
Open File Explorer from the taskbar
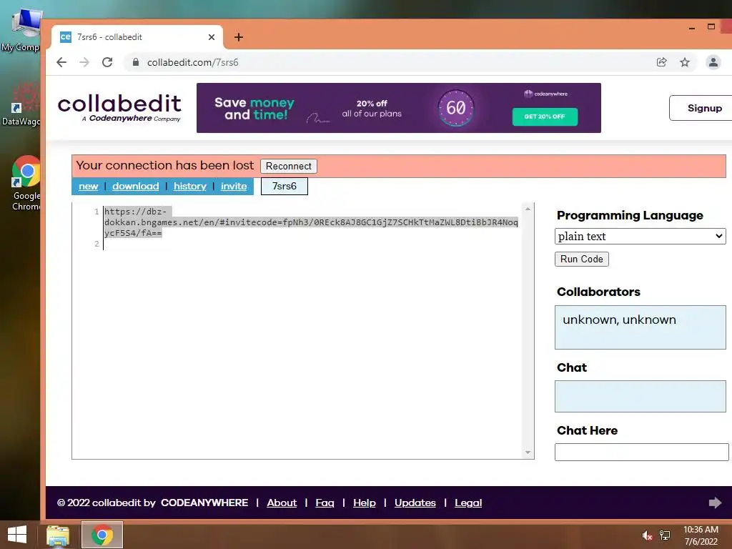click(58, 535)
